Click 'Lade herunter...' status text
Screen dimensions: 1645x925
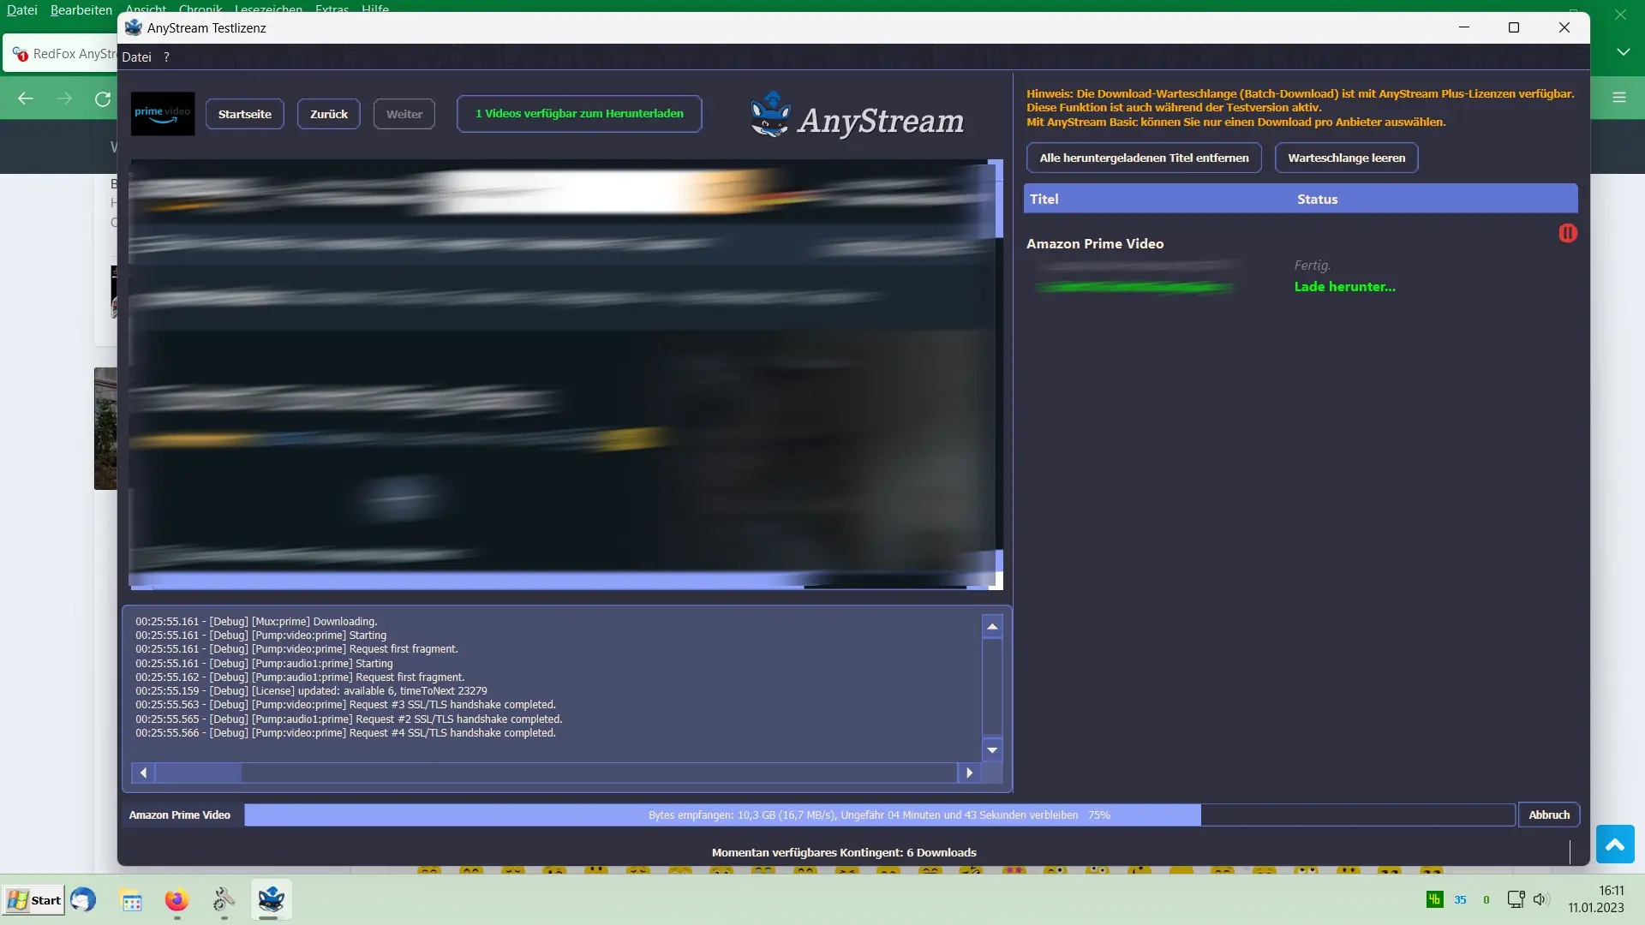(1344, 286)
